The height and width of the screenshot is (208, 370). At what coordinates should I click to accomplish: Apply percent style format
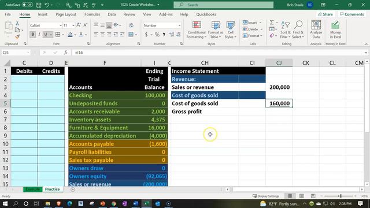tap(157, 35)
